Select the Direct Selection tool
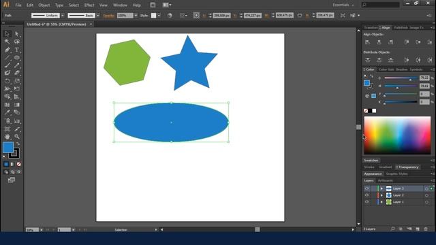This screenshot has height=245, width=436. point(17,34)
